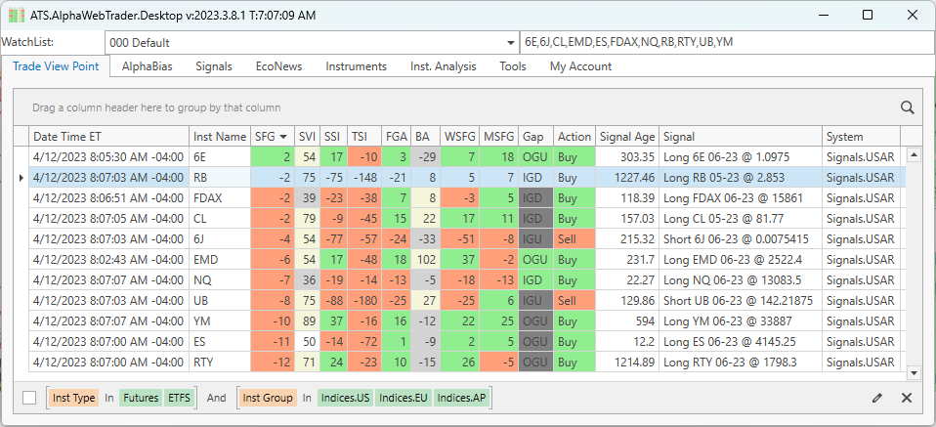936x427 pixels.
Task: Toggle the filter enable checkbox
Action: pos(29,398)
